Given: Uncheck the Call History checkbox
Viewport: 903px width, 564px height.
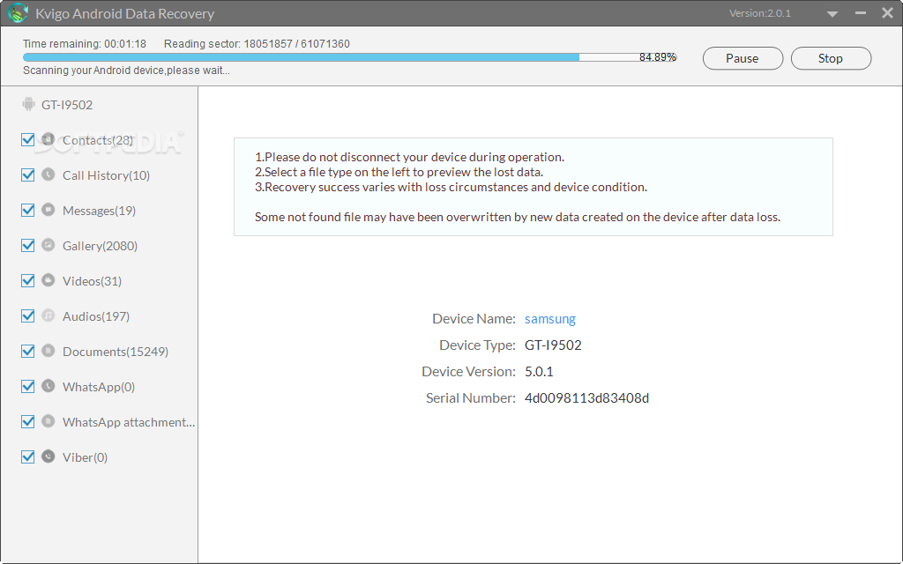Looking at the screenshot, I should (27, 174).
